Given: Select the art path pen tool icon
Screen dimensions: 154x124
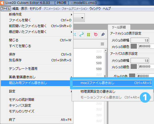Looking at the screenshot, I should tap(103, 34).
